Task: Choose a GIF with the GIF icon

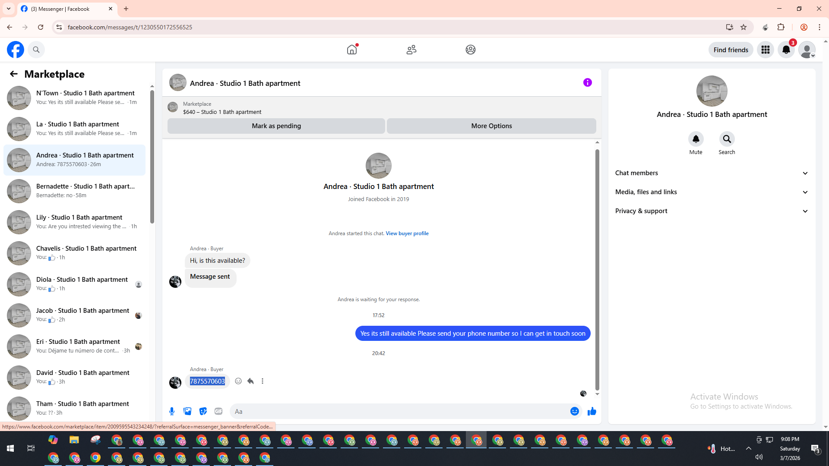Action: [x=218, y=411]
